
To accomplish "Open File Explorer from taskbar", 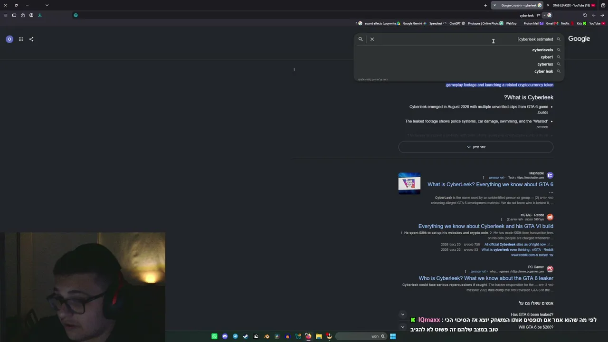I will point(319,336).
